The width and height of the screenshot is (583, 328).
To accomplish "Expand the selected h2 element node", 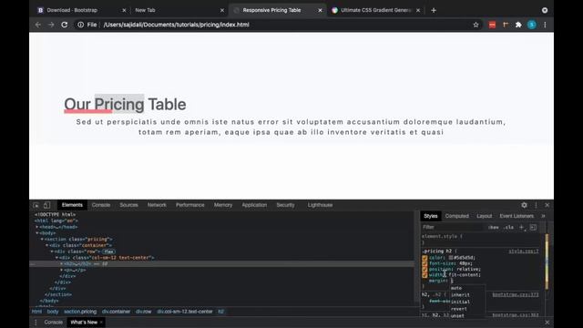I will coord(62,263).
